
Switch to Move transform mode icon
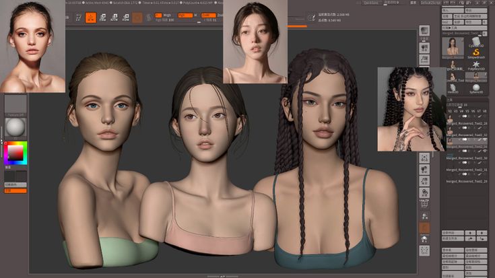[102, 18]
